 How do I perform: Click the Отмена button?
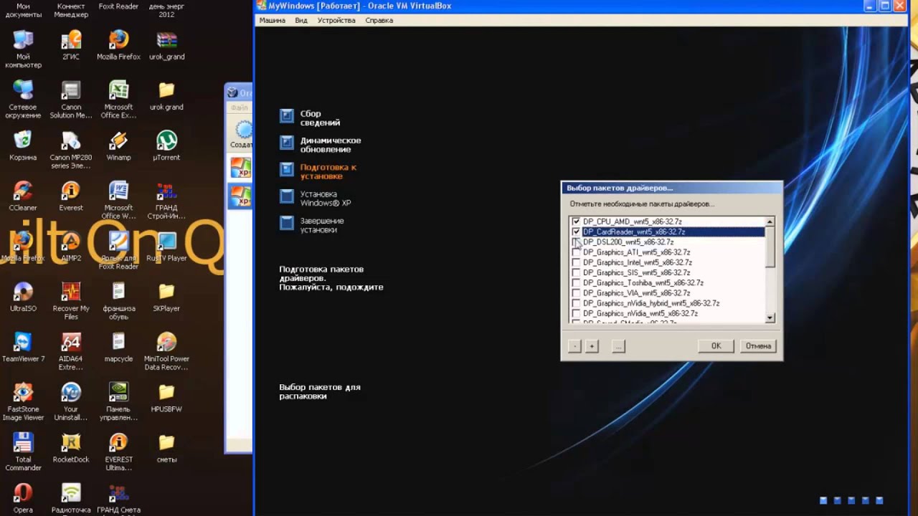click(x=758, y=346)
